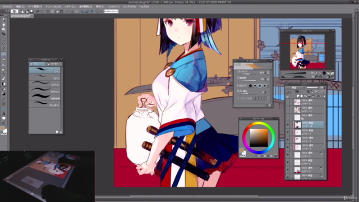Open snap settings dropdown arrow in toolbar
Image resolution: width=359 pixels, height=202 pixels.
point(101,11)
